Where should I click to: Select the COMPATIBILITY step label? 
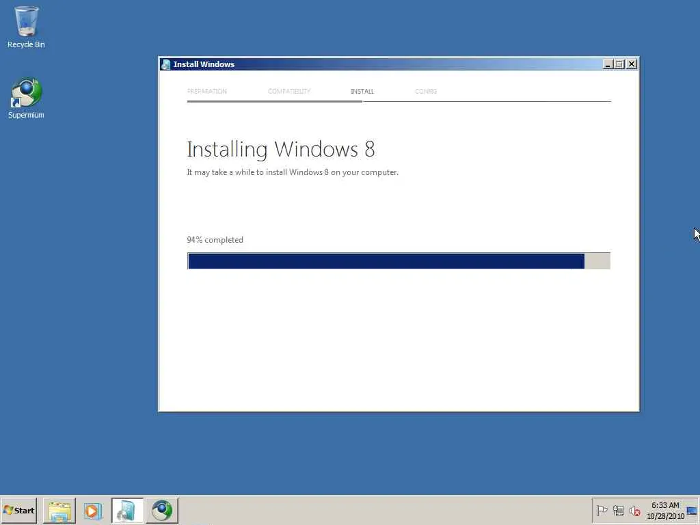tap(289, 91)
